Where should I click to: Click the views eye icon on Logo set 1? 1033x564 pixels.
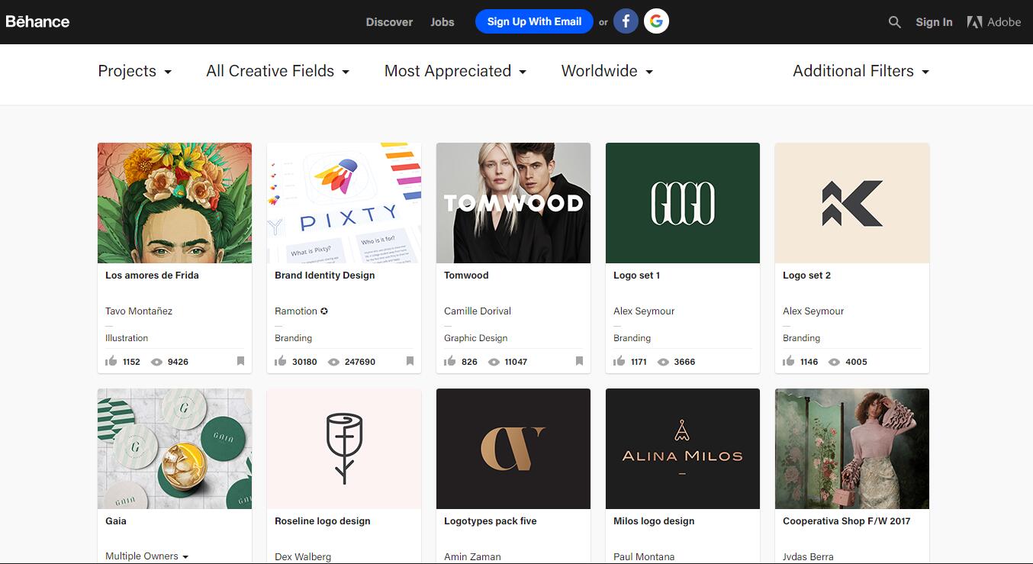[663, 362]
